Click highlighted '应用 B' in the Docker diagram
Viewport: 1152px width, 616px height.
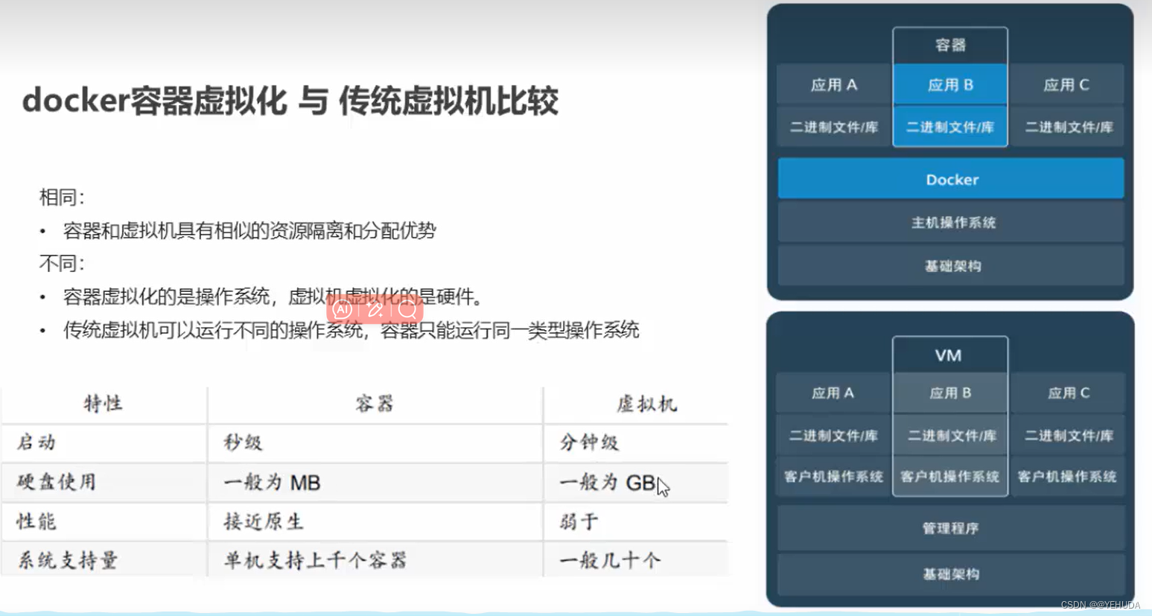(x=950, y=85)
